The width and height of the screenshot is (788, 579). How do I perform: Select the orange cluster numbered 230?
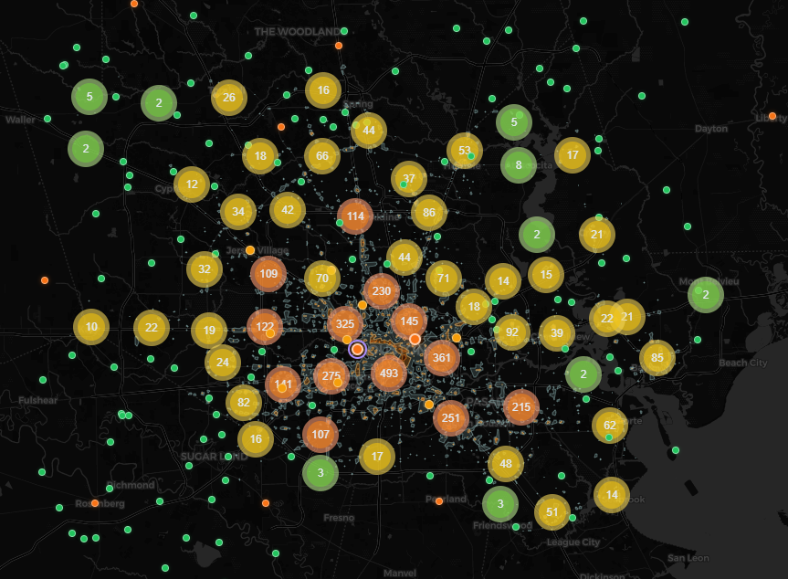(382, 291)
